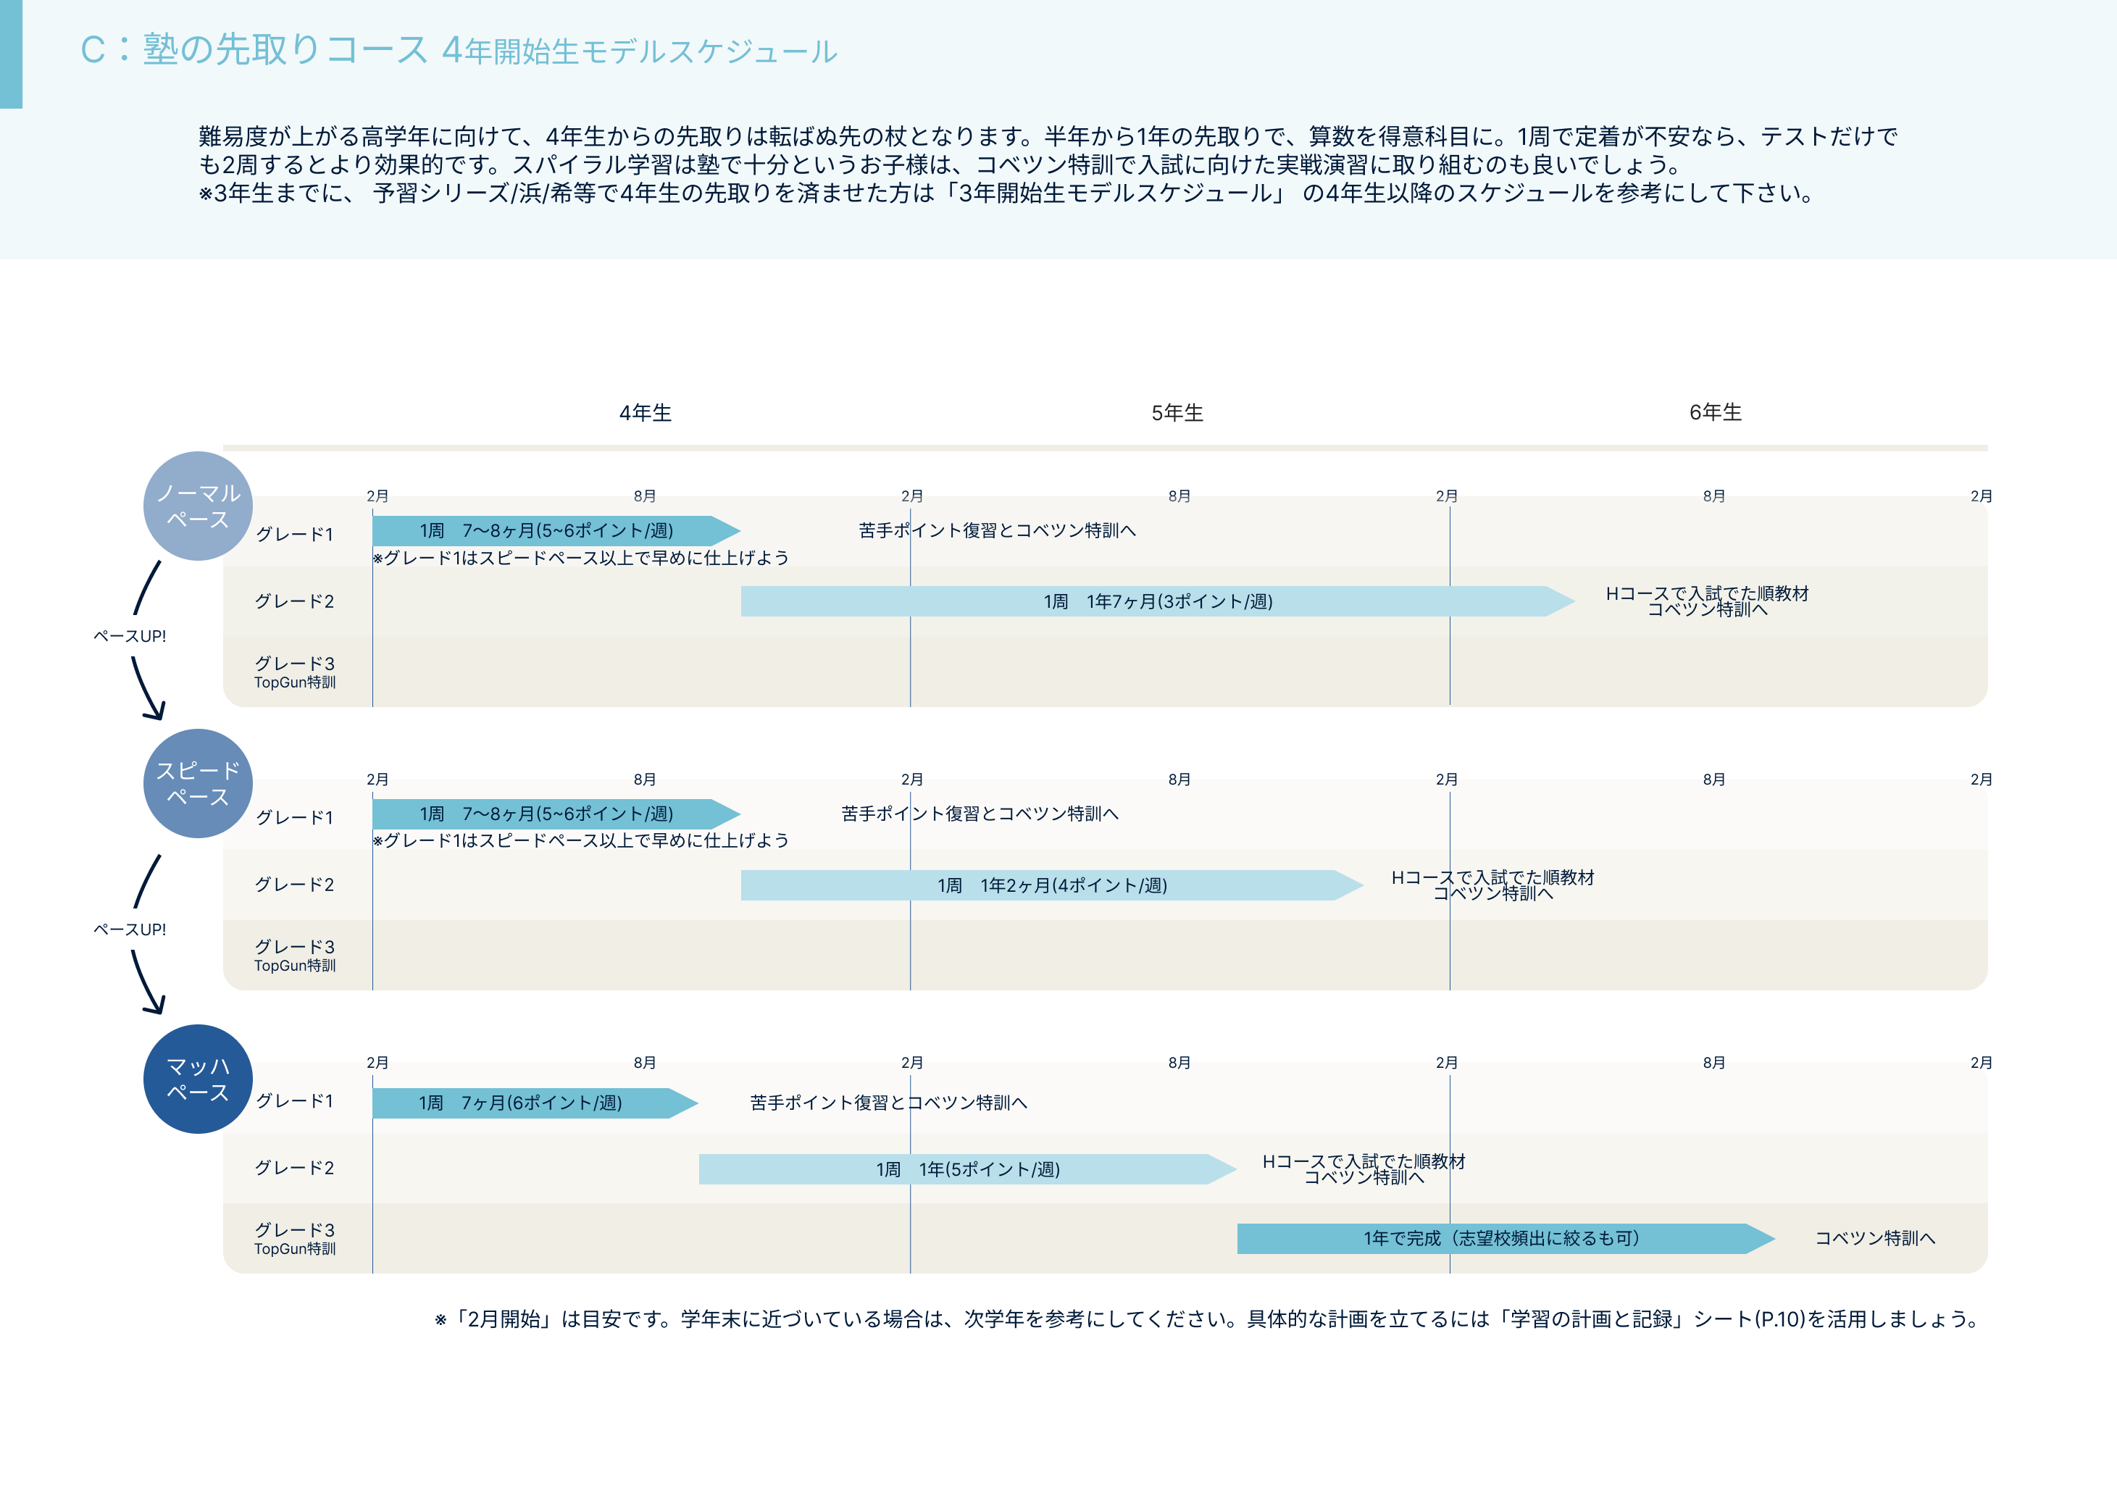The height and width of the screenshot is (1496, 2117).
Task: Toggle the グレード1 row in ノーマルペース
Action: tap(296, 532)
